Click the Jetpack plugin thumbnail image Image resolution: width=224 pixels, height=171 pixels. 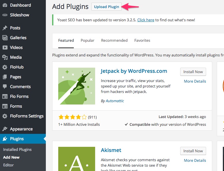[77, 86]
